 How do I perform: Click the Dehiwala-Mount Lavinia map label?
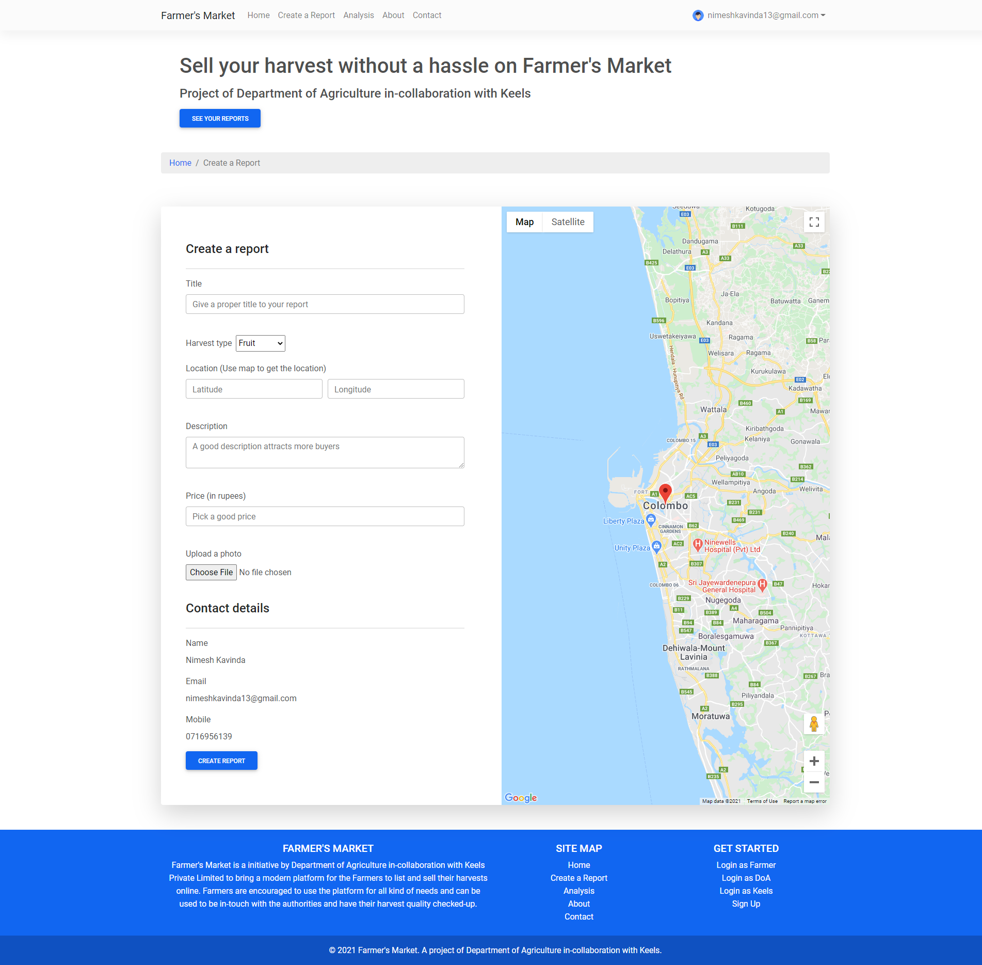[694, 653]
